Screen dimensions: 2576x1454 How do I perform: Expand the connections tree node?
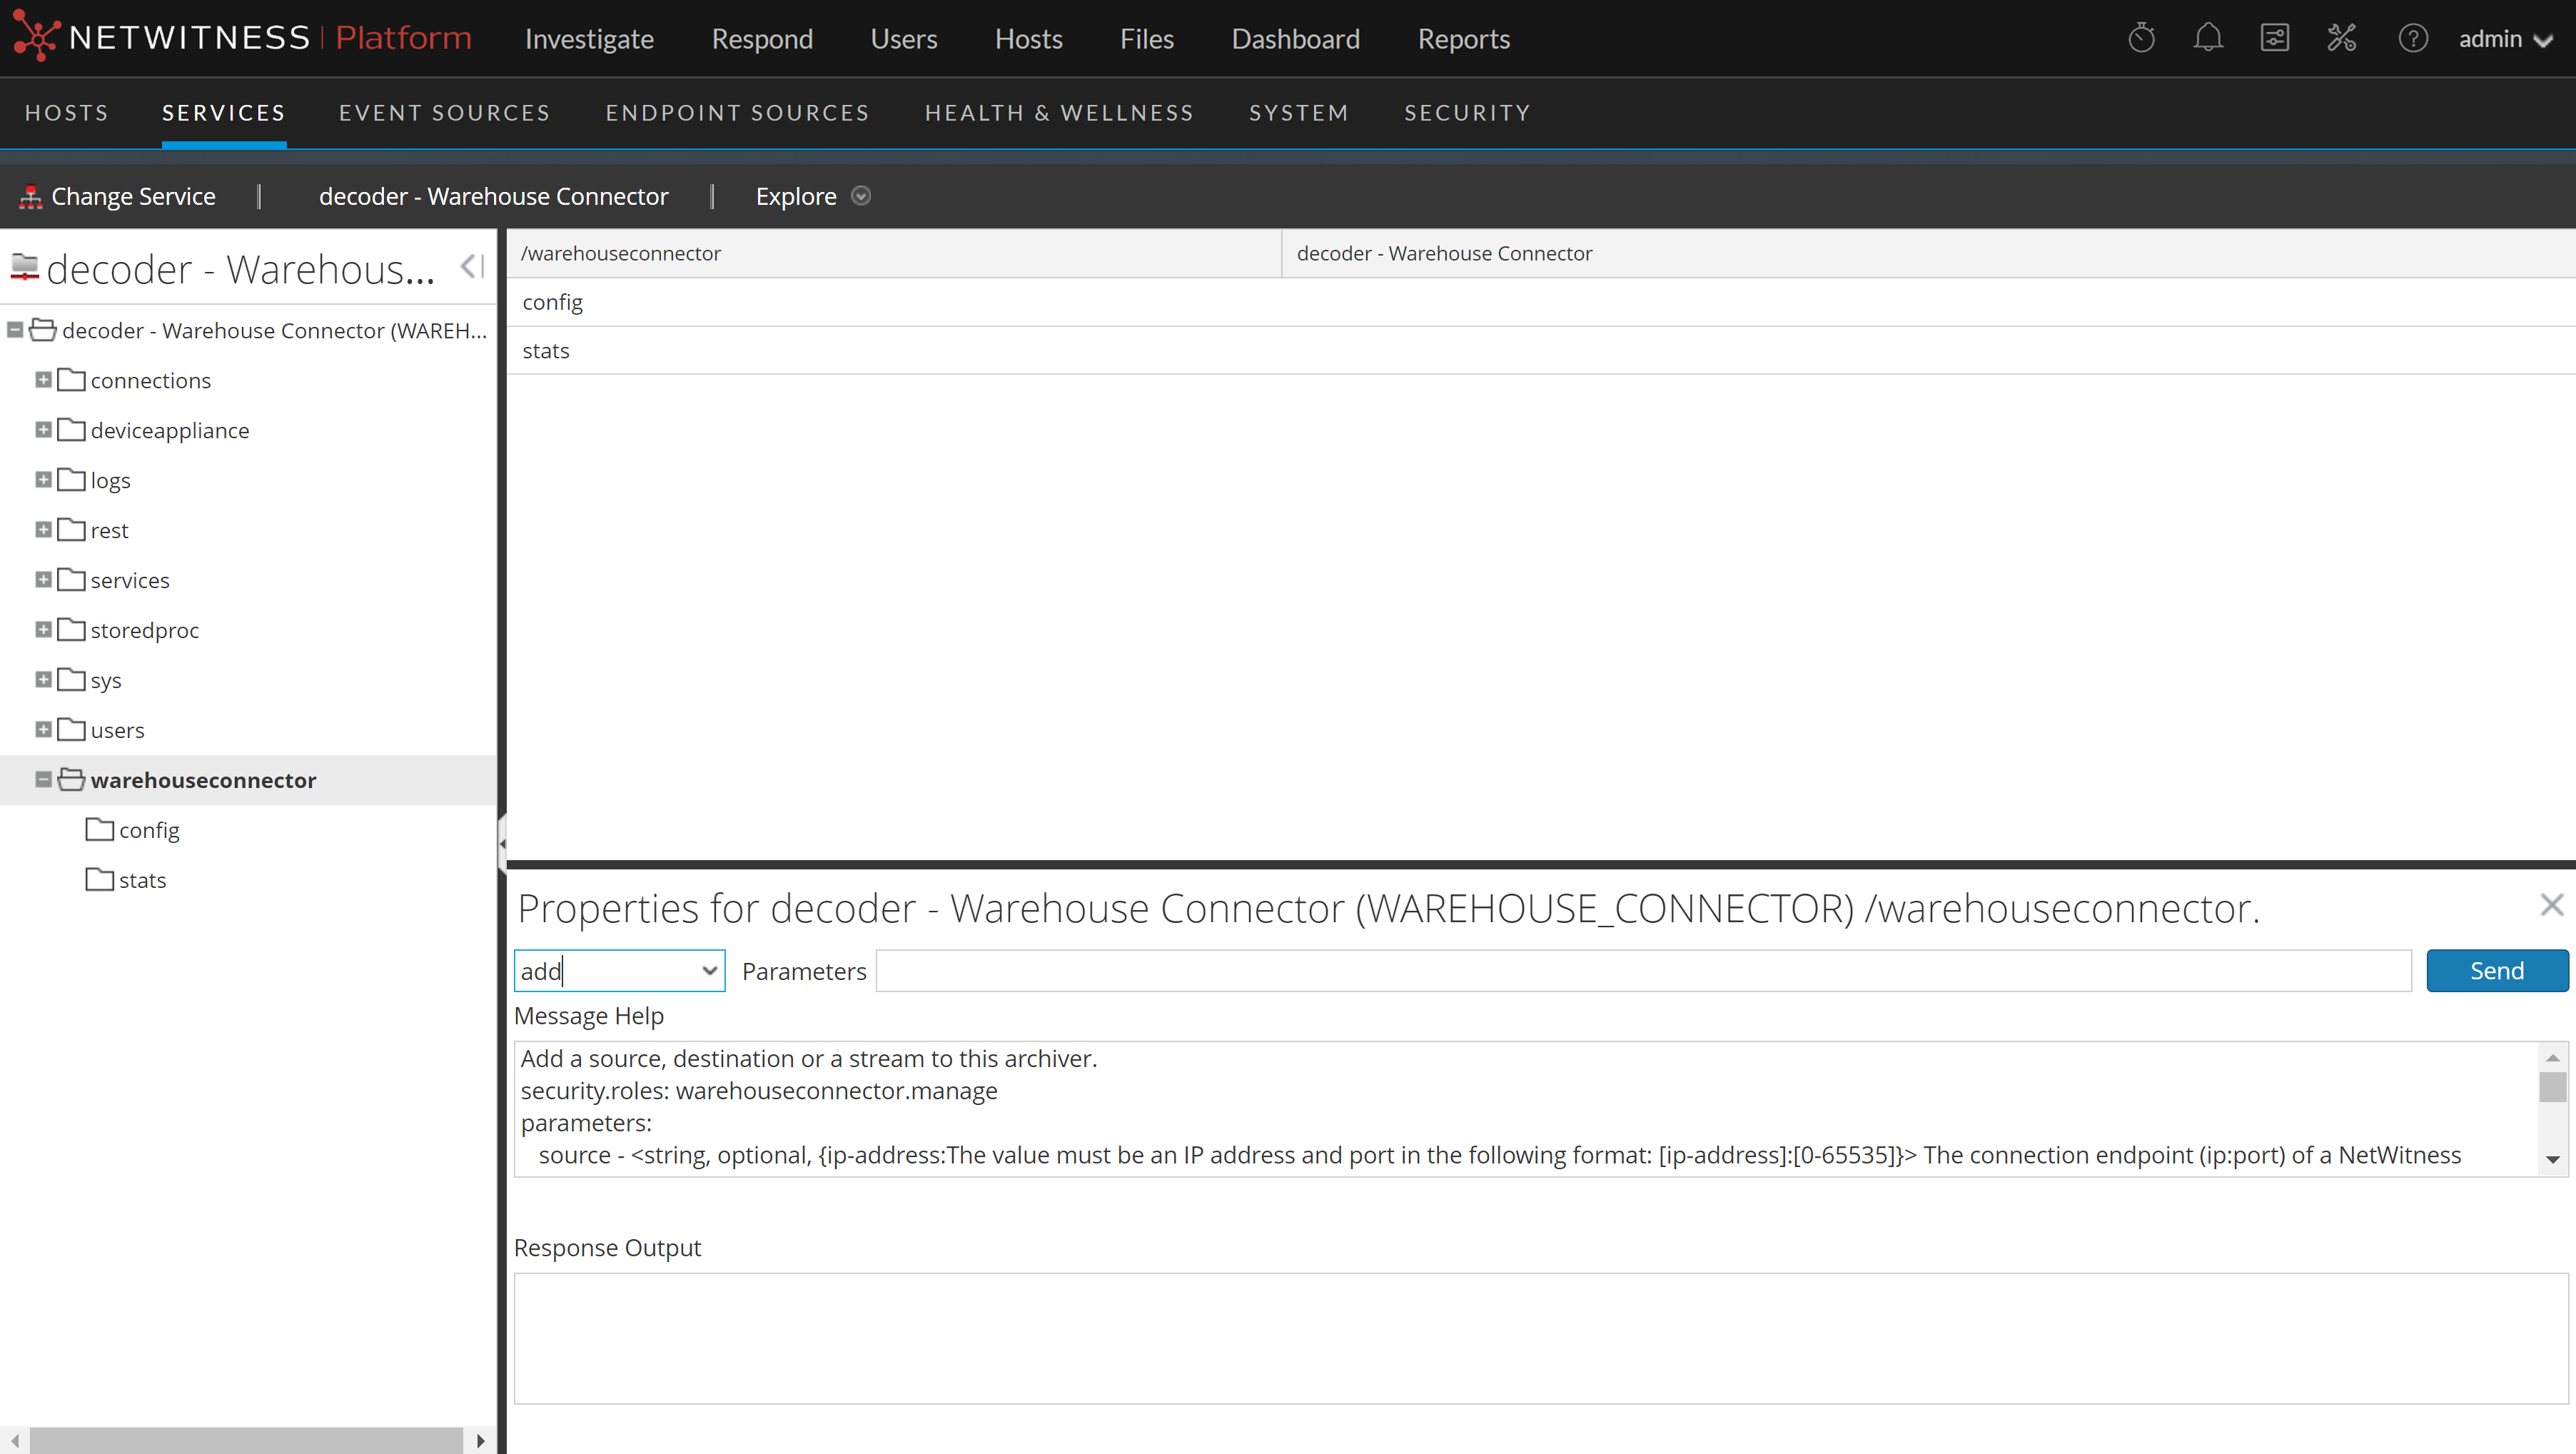coord(43,380)
